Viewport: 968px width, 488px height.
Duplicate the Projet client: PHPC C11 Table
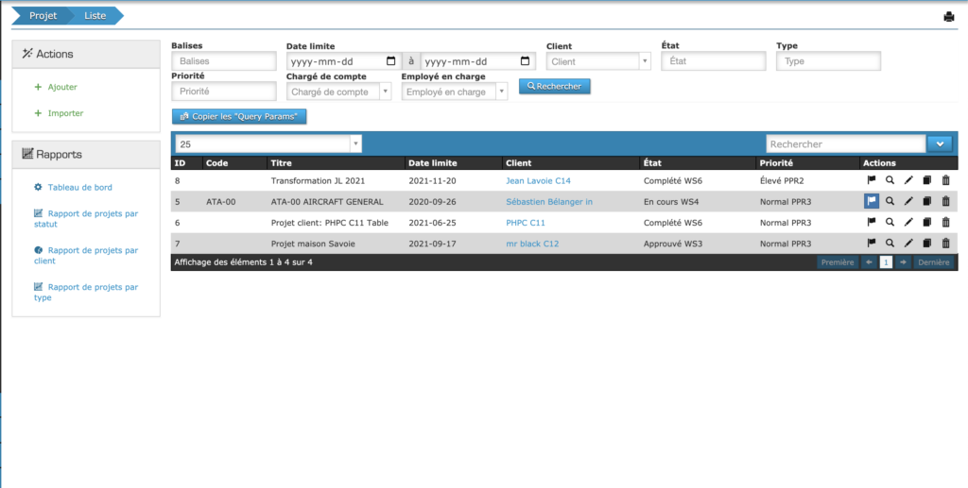pyautogui.click(x=926, y=223)
